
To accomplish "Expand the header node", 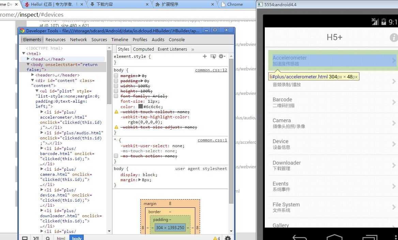I will pos(33,75).
